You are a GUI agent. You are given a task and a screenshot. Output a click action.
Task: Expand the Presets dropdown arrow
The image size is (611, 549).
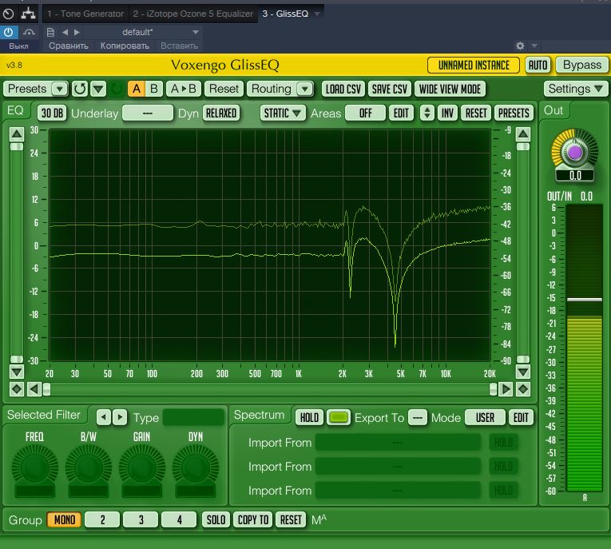tap(60, 89)
